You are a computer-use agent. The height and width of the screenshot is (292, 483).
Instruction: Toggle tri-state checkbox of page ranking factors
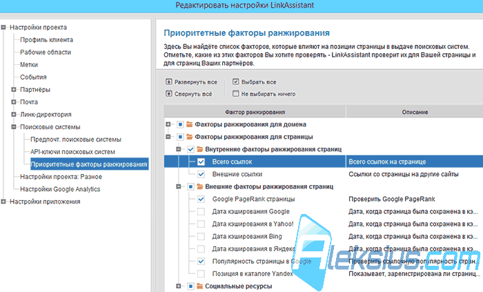click(180, 137)
